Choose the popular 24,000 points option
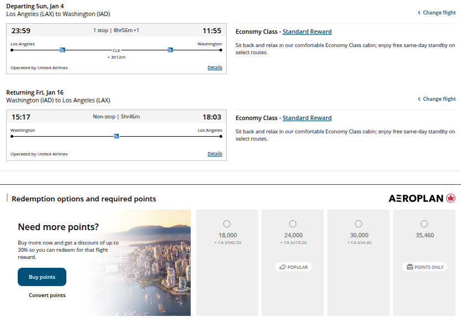 pyautogui.click(x=292, y=224)
